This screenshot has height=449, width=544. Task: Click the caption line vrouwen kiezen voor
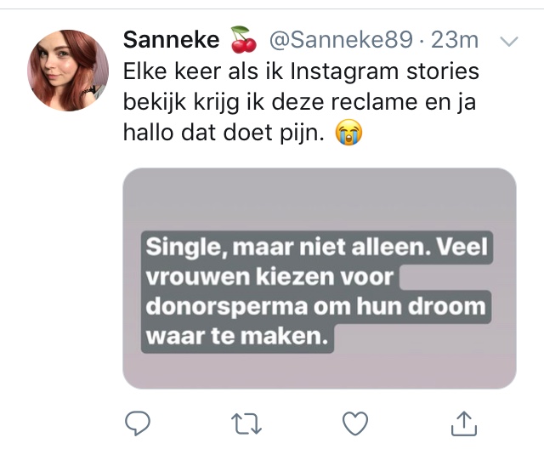pyautogui.click(x=269, y=277)
